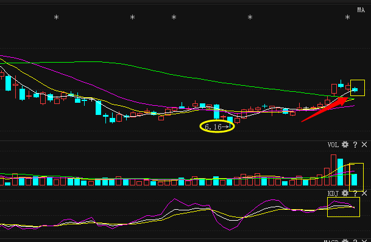Viewport: 371px width, 242px height.
Task: Open help for the KDJ indicator
Action: [355, 193]
